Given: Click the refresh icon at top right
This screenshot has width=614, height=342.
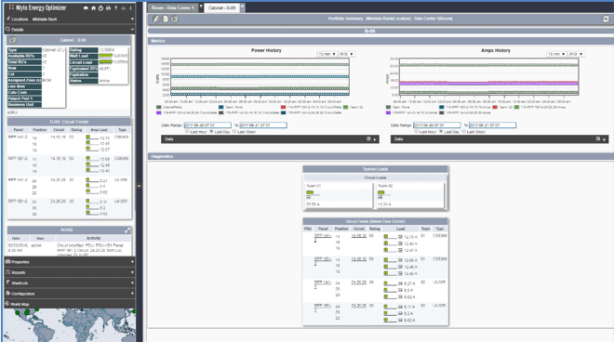Looking at the screenshot, I should pos(606,19).
